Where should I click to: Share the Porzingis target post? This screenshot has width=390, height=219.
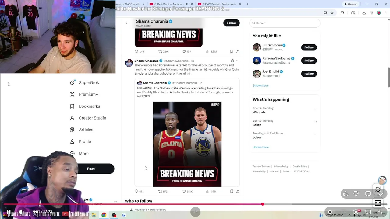click(x=238, y=191)
